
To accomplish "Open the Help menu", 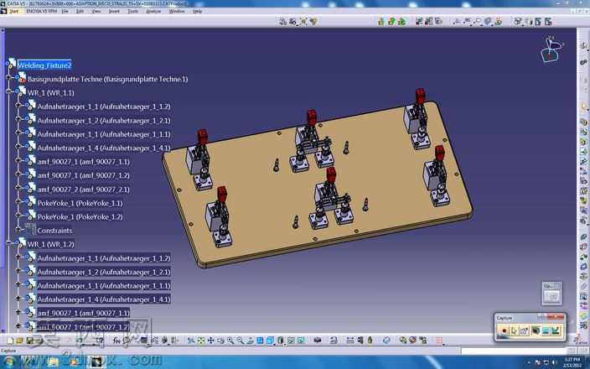I will coord(198,11).
